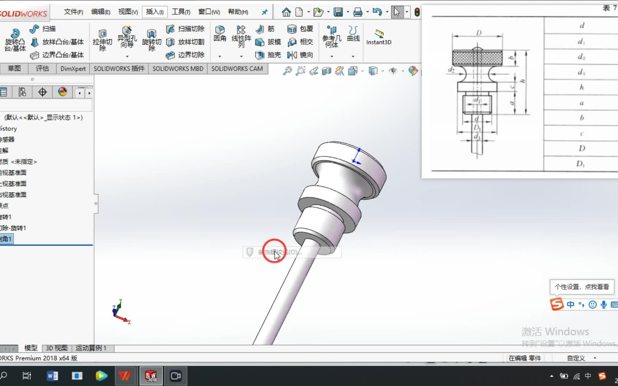Open the 插入 menu
The image size is (618, 386).
tap(154, 11)
